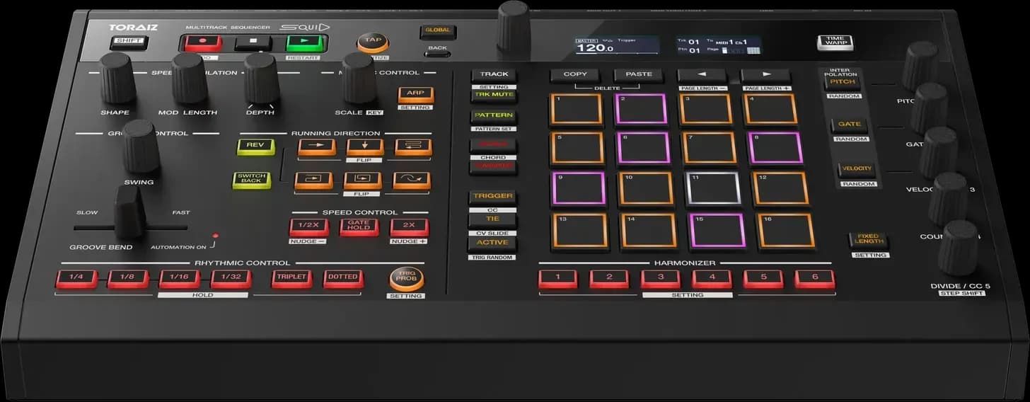
Task: Tap pad 6 with the purple border
Action: coord(642,147)
